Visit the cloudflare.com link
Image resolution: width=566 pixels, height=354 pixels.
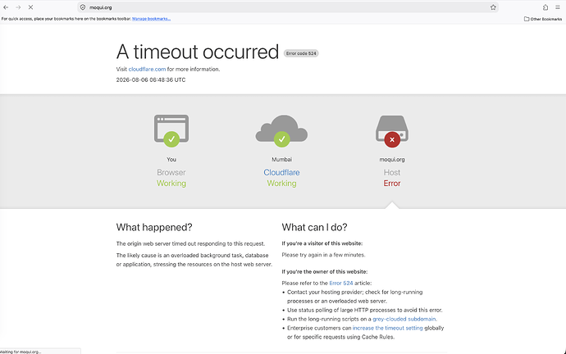(x=147, y=69)
